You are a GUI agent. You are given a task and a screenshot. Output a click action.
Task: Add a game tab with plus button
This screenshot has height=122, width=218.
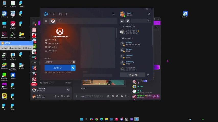point(60,21)
